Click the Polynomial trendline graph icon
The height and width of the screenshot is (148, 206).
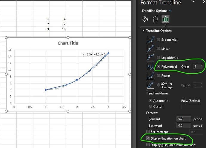tap(150, 67)
